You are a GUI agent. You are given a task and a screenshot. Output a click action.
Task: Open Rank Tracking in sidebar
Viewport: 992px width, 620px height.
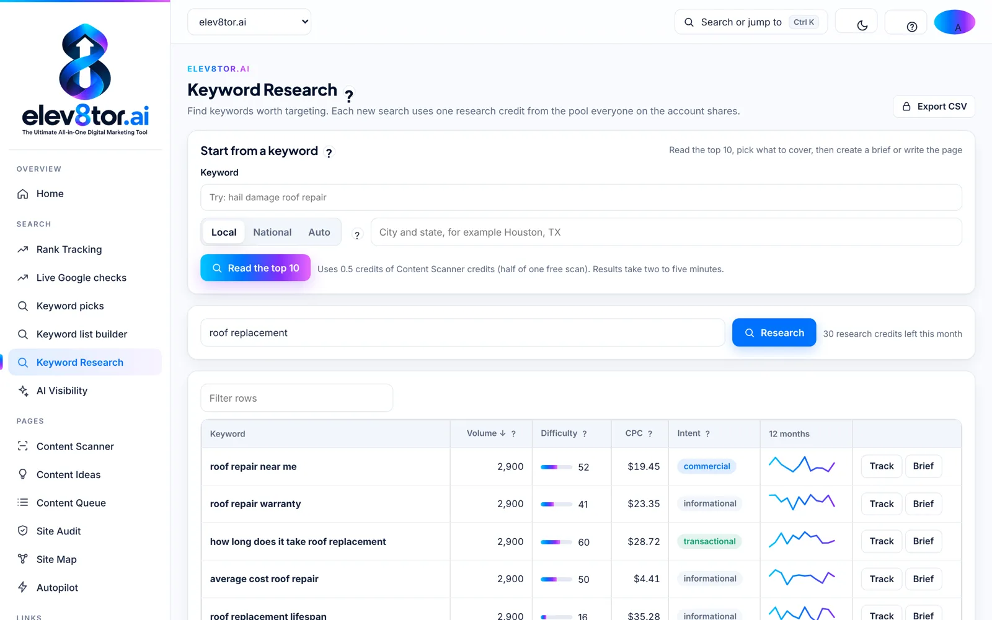[85, 249]
